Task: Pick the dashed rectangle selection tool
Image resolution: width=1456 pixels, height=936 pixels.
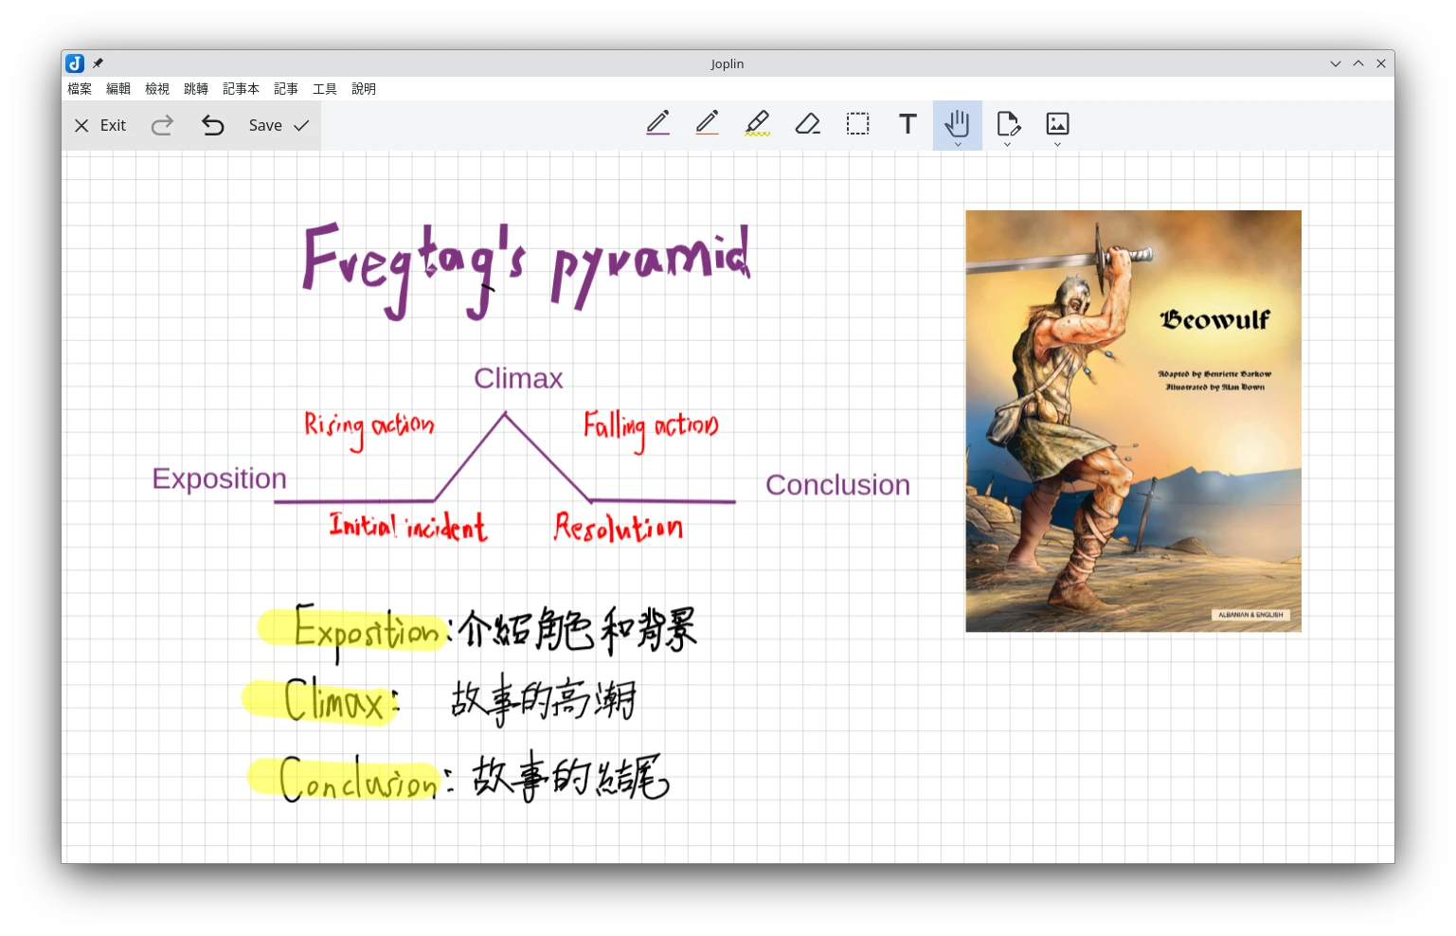Action: click(858, 124)
